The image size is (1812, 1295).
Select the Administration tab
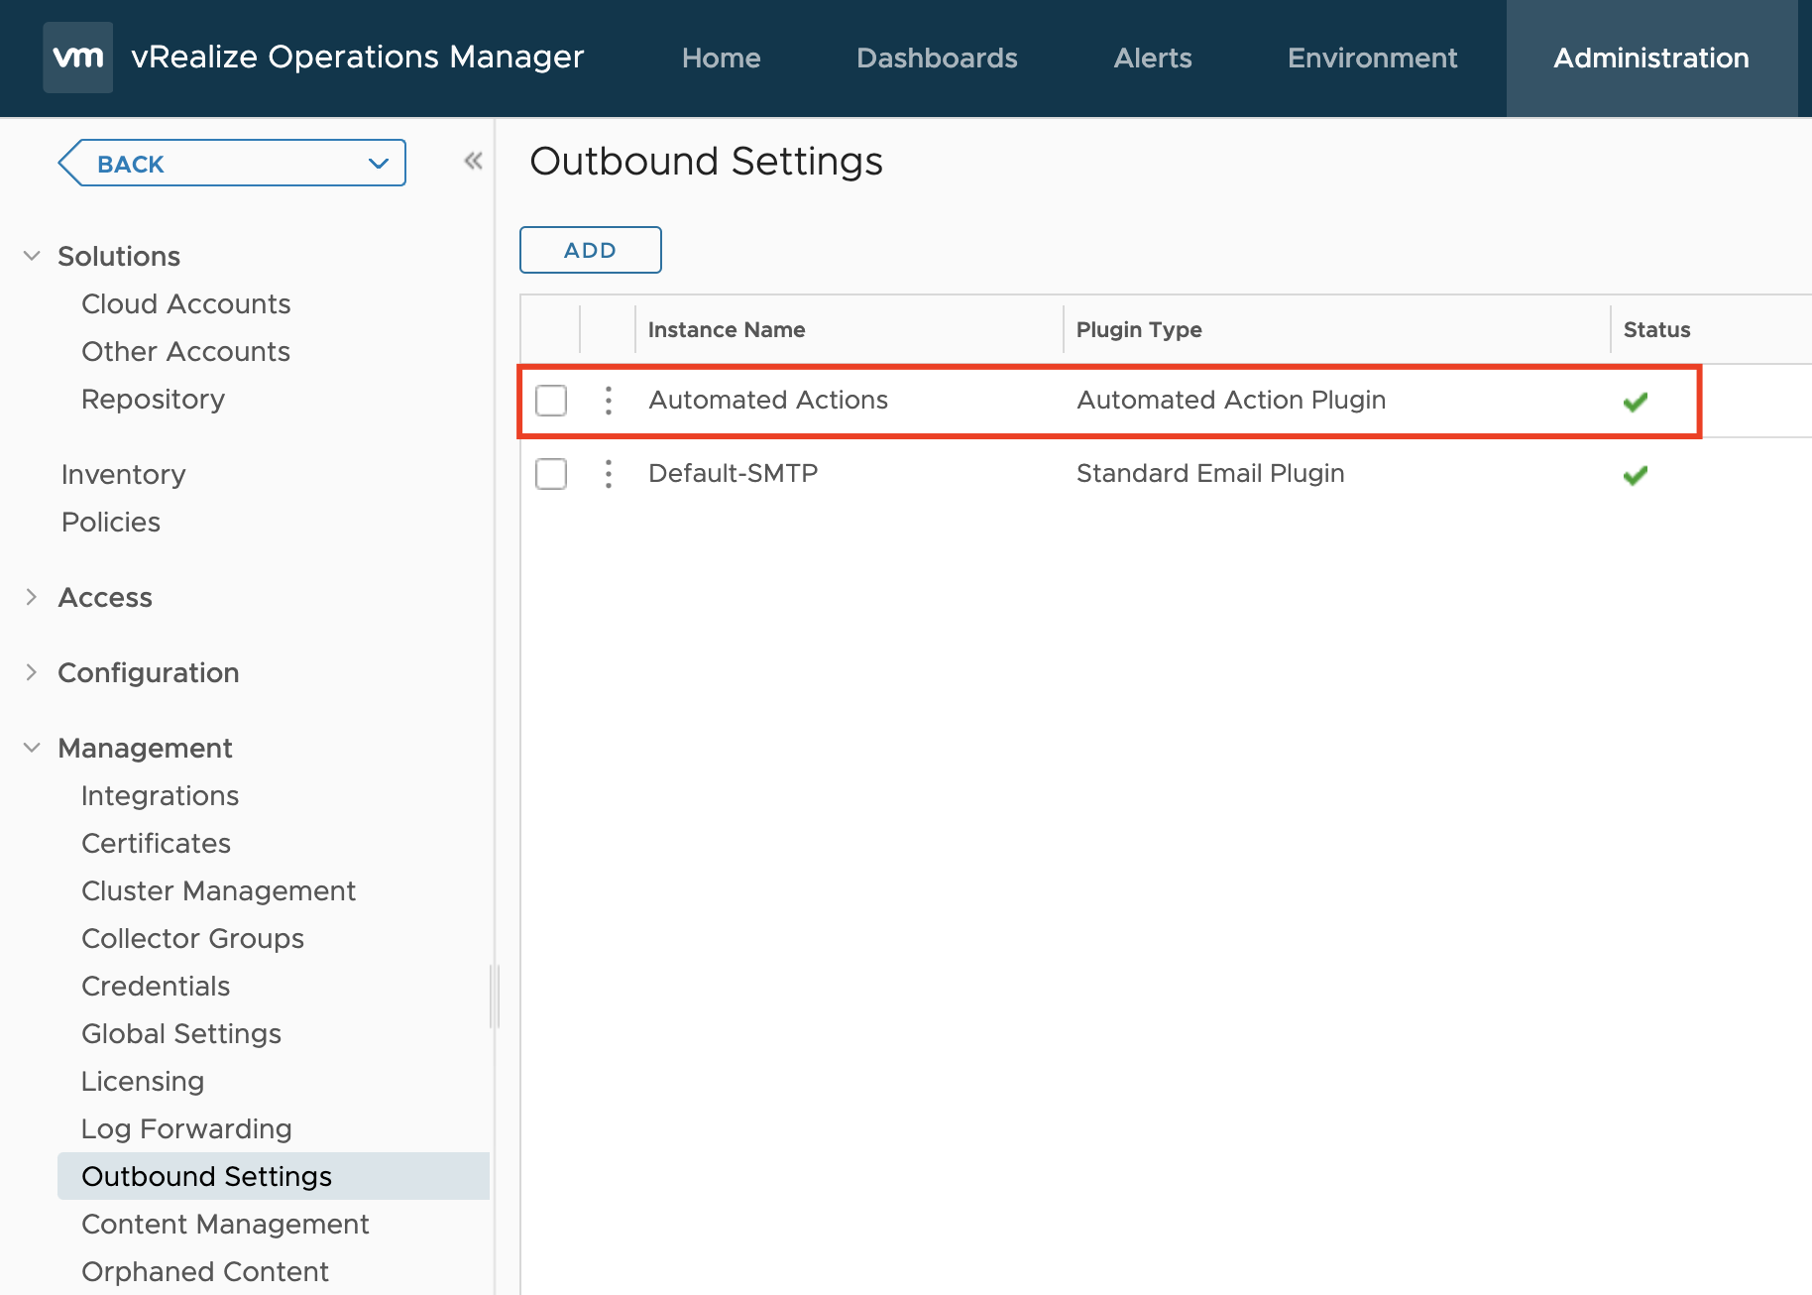pos(1651,58)
